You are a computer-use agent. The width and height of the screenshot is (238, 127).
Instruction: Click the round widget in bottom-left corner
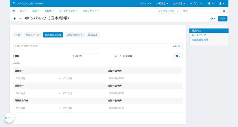[9, 118]
